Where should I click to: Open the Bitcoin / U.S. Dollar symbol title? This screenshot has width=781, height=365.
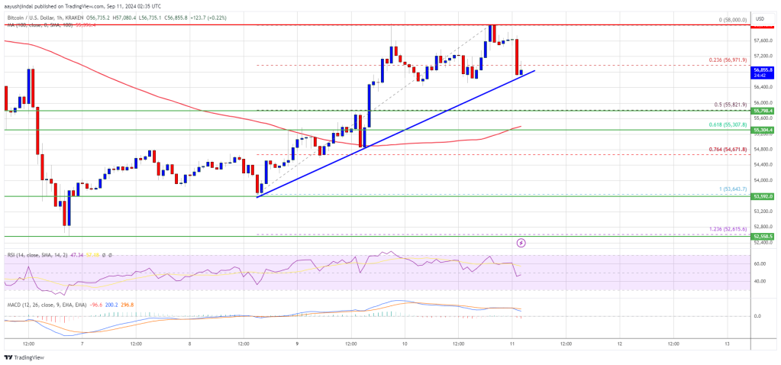click(34, 18)
